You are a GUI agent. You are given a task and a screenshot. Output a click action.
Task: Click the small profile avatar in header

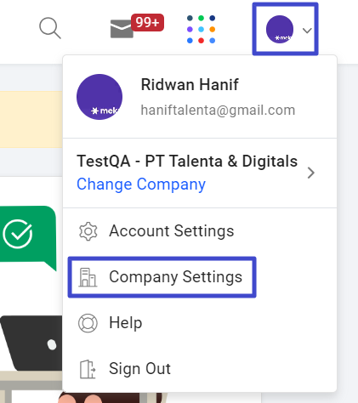[280, 30]
